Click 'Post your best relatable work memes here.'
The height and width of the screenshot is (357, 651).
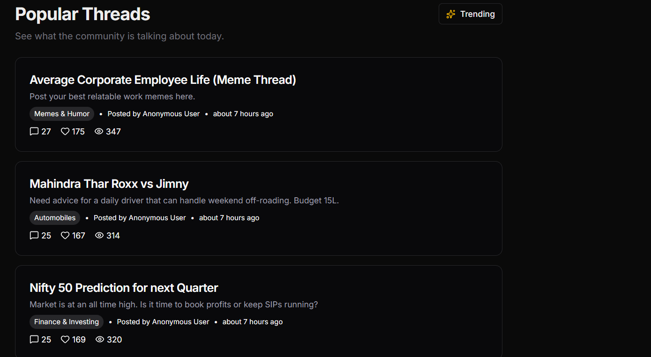(112, 97)
